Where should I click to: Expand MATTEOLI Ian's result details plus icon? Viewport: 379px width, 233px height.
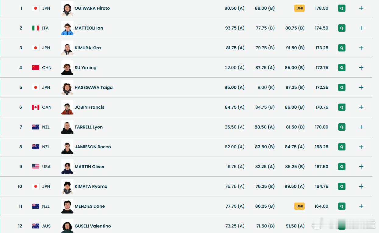click(x=361, y=28)
